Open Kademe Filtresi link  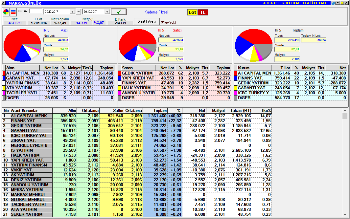tap(156, 12)
